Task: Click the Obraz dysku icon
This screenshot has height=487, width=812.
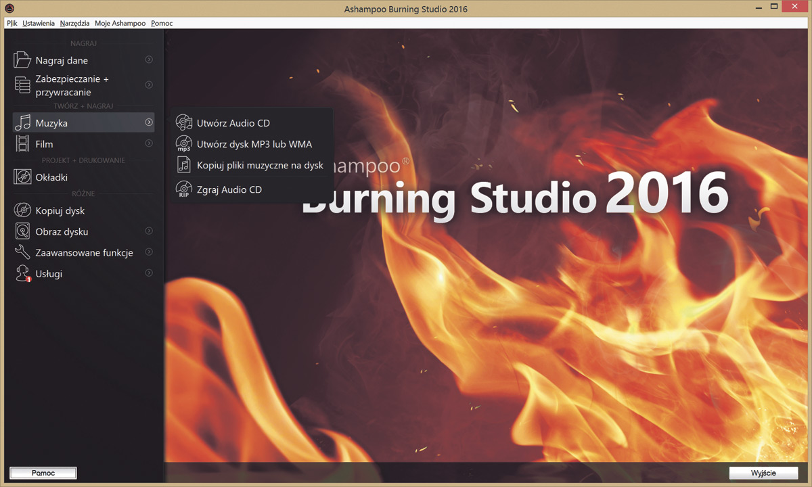Action: pyautogui.click(x=22, y=231)
